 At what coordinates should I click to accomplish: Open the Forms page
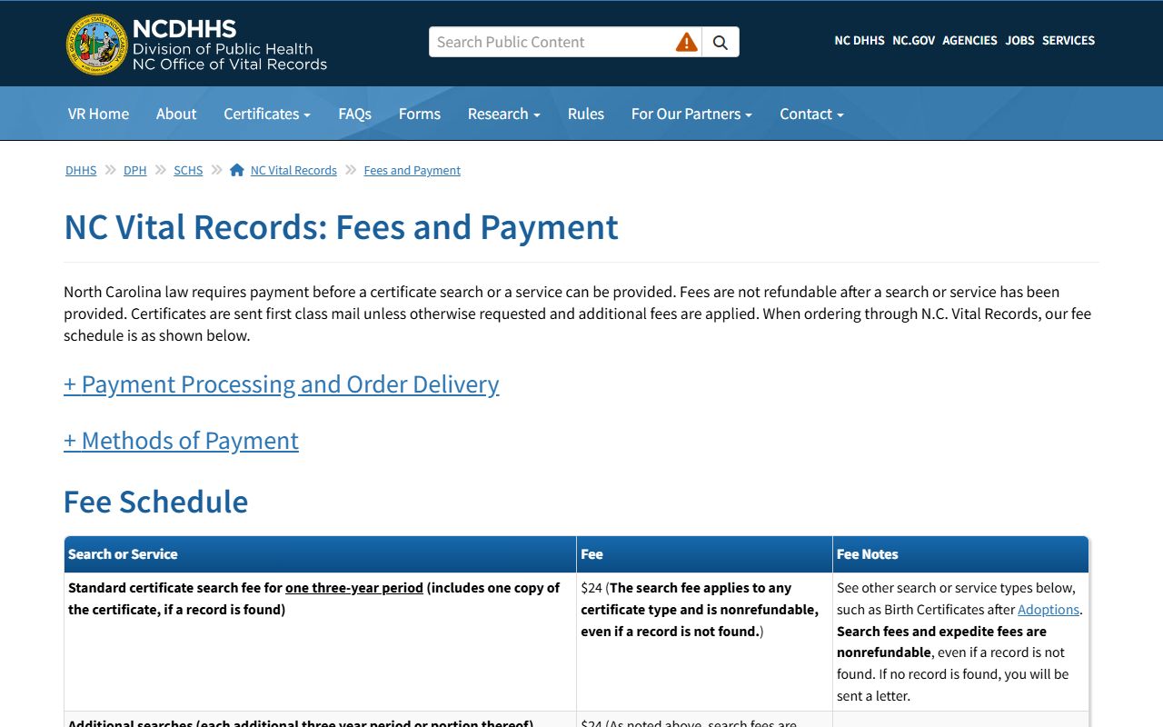pos(420,114)
